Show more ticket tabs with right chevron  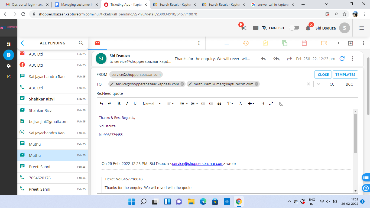click(x=339, y=43)
